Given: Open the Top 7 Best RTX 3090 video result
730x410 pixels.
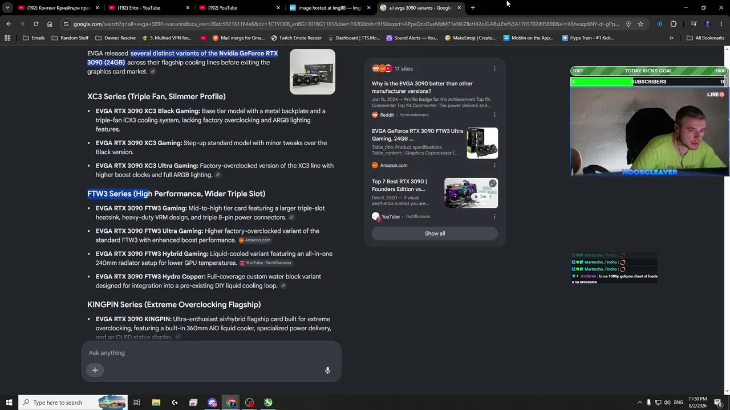Looking at the screenshot, I should 399,185.
